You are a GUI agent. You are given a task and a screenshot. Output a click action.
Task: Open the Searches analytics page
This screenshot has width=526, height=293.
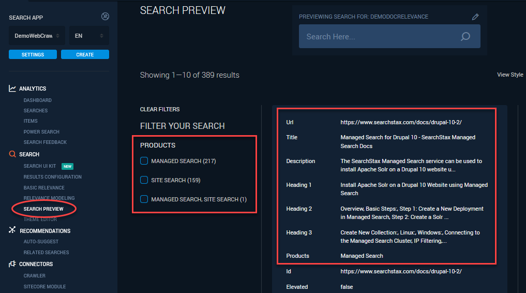36,110
